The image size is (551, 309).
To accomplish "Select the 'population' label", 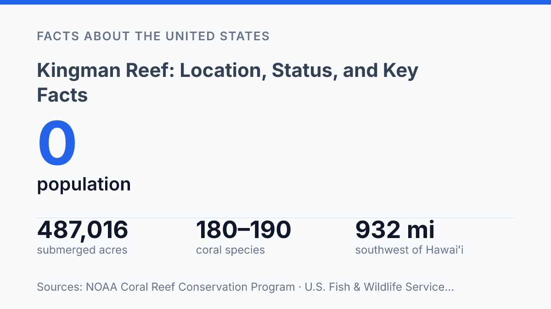I will click(84, 184).
